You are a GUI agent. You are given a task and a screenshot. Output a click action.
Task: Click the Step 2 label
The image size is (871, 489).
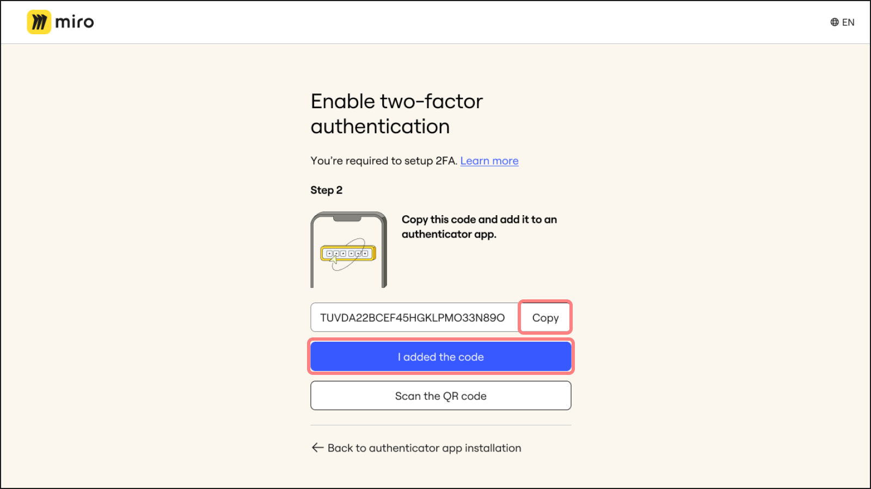click(327, 190)
